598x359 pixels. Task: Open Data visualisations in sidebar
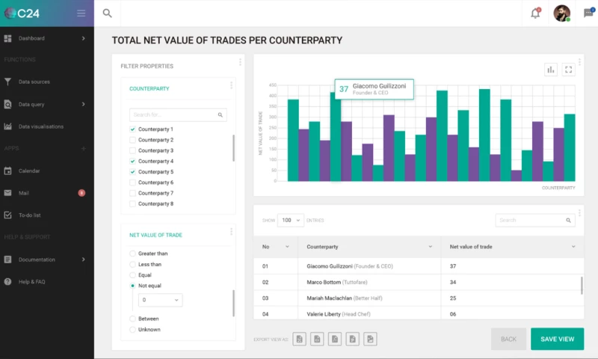(x=41, y=126)
